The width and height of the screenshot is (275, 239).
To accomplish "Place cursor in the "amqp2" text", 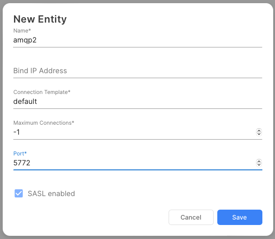I will coord(25,40).
